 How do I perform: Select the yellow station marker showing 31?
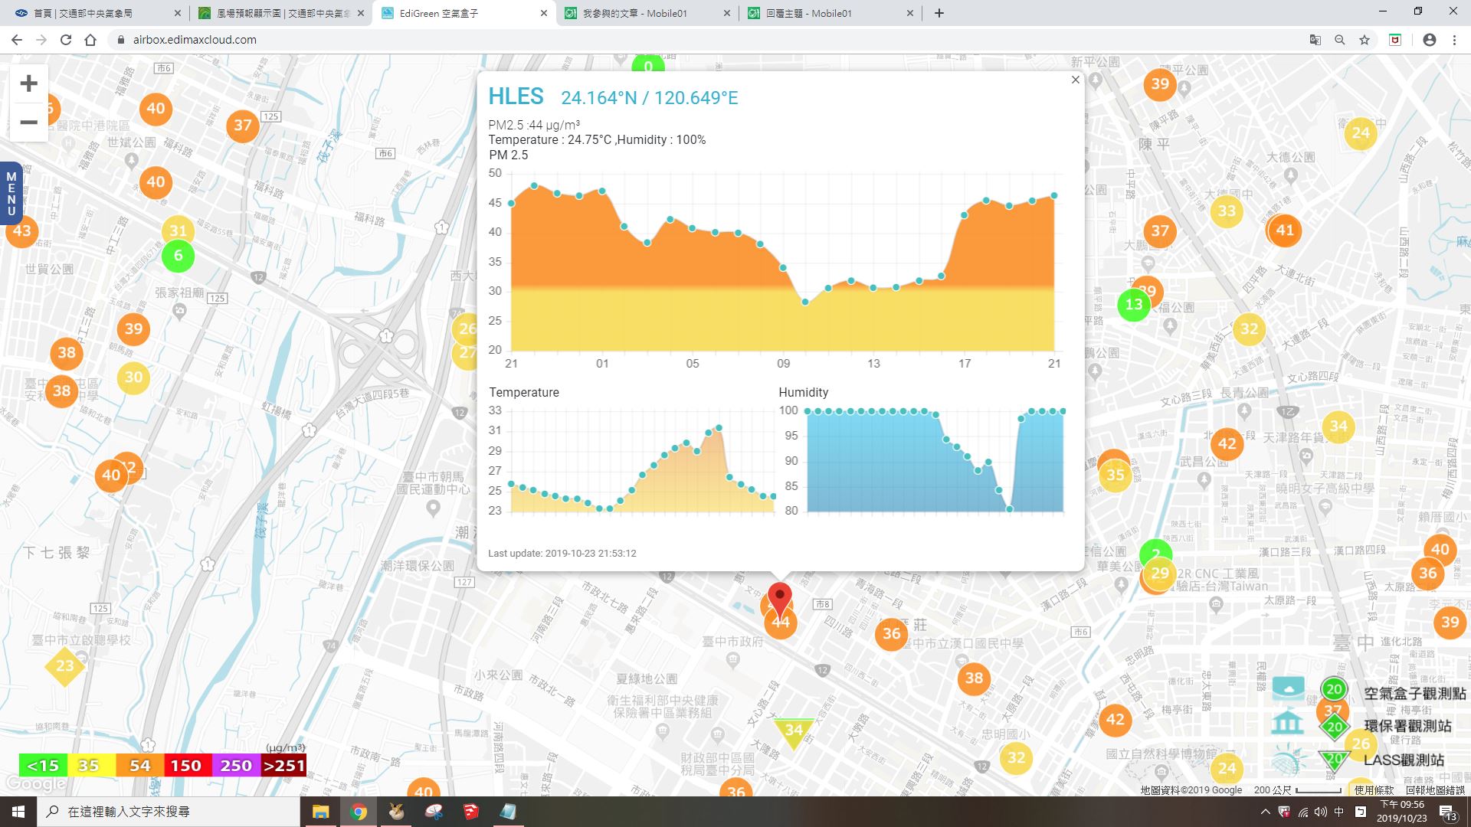pos(178,230)
